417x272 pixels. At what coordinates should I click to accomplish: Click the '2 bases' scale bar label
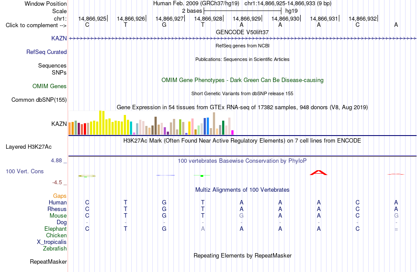coord(192,11)
